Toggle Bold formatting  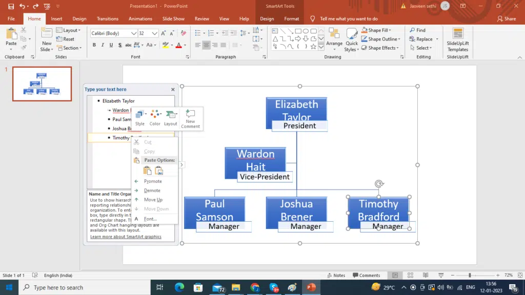pyautogui.click(x=94, y=45)
